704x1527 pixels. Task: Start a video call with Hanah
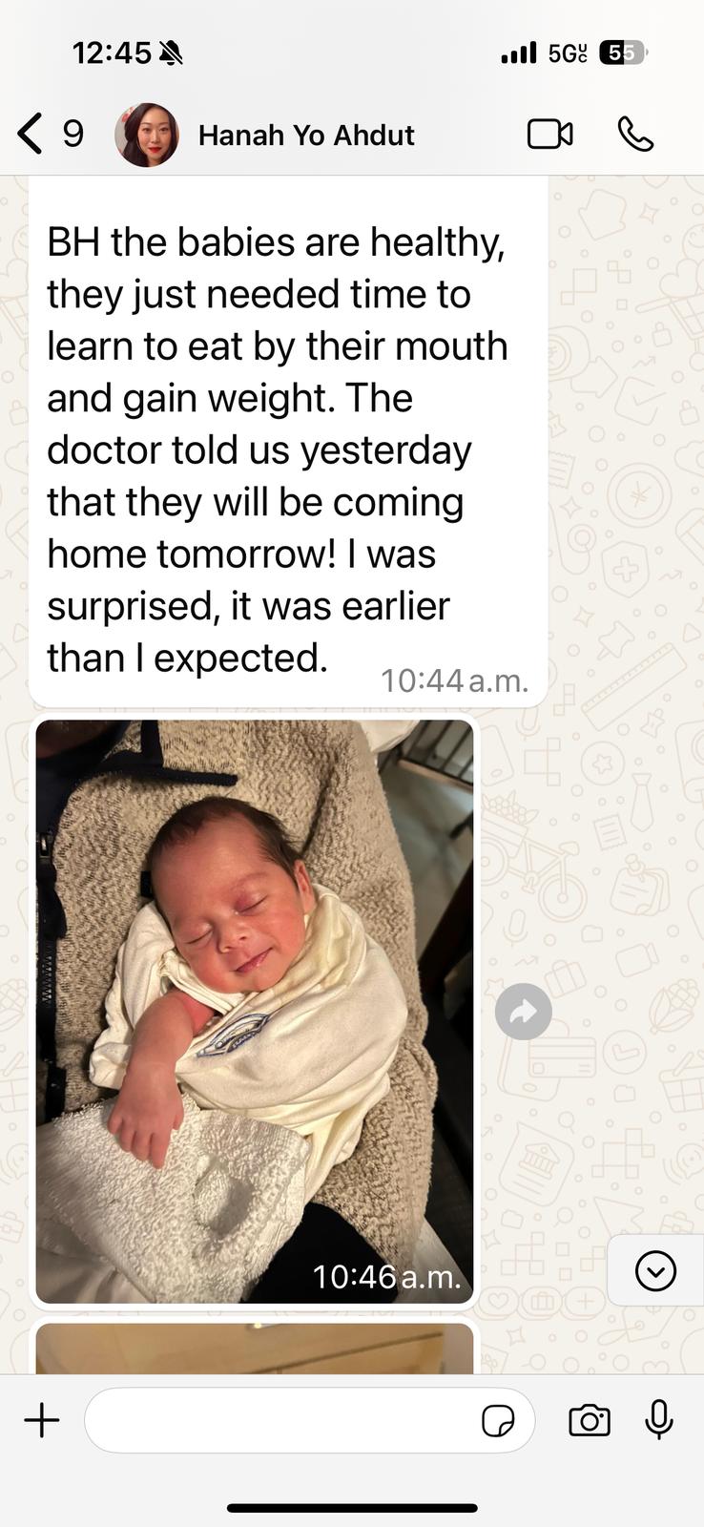[x=550, y=135]
